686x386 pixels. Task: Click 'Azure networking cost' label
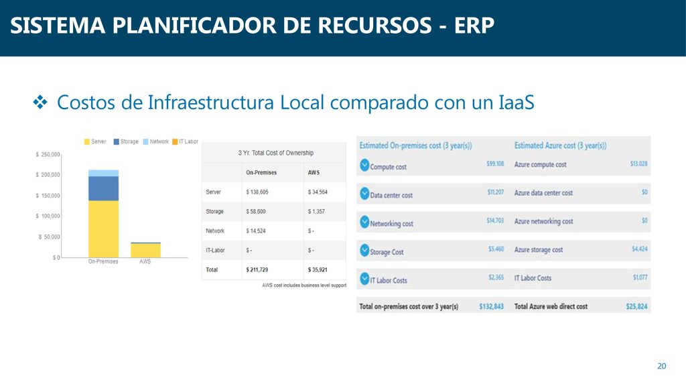[543, 221]
